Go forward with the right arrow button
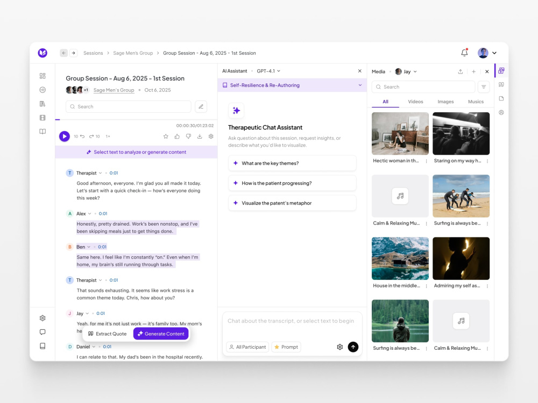 tap(73, 53)
